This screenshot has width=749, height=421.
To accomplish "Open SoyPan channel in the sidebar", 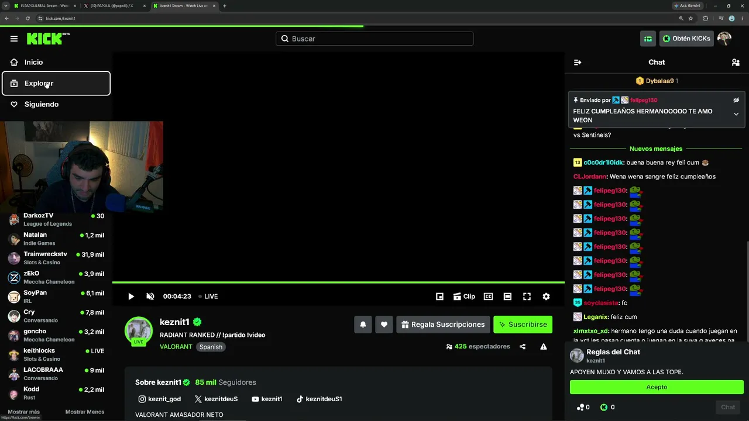I will 56,296.
